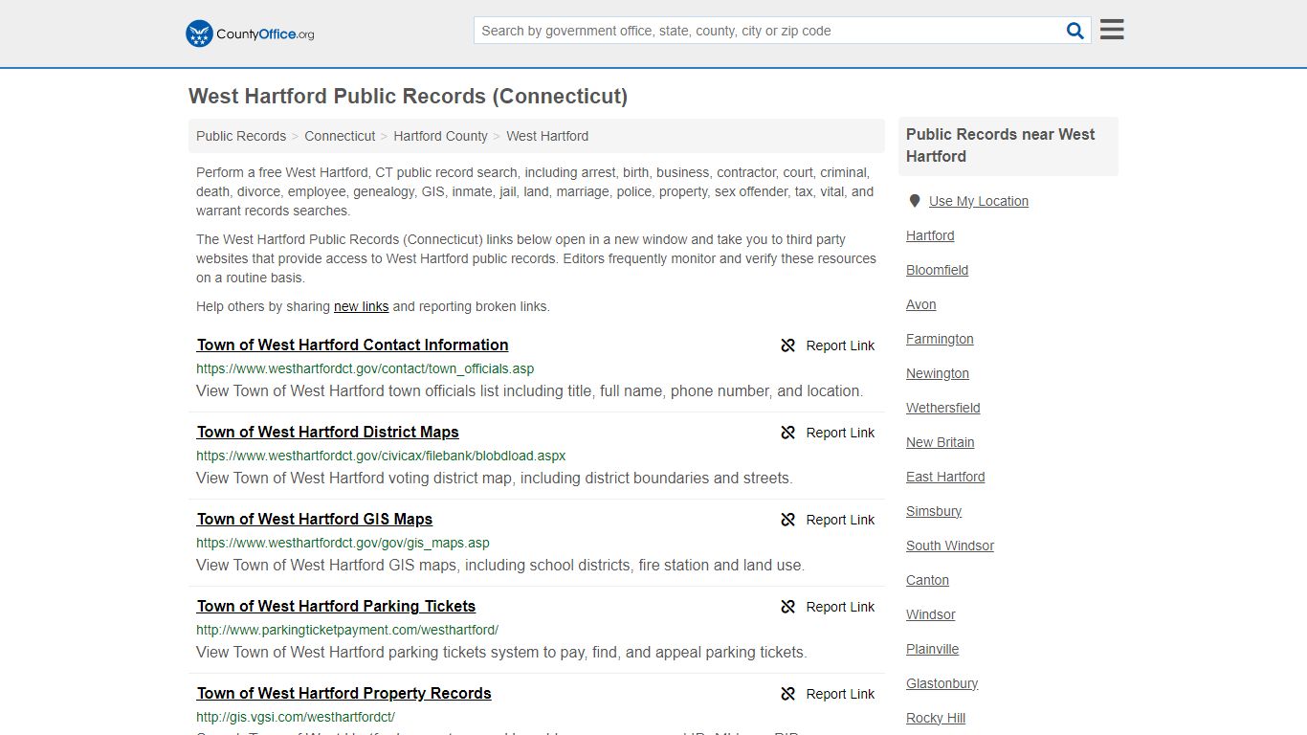
Task: Click the gis.vgsi.com/westhartfordct URL text
Action: pyautogui.click(x=296, y=717)
